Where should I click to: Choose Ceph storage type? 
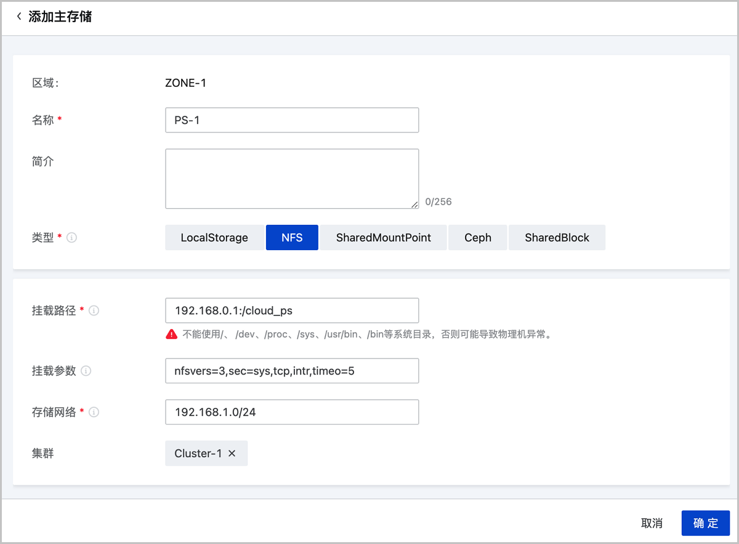coord(478,238)
